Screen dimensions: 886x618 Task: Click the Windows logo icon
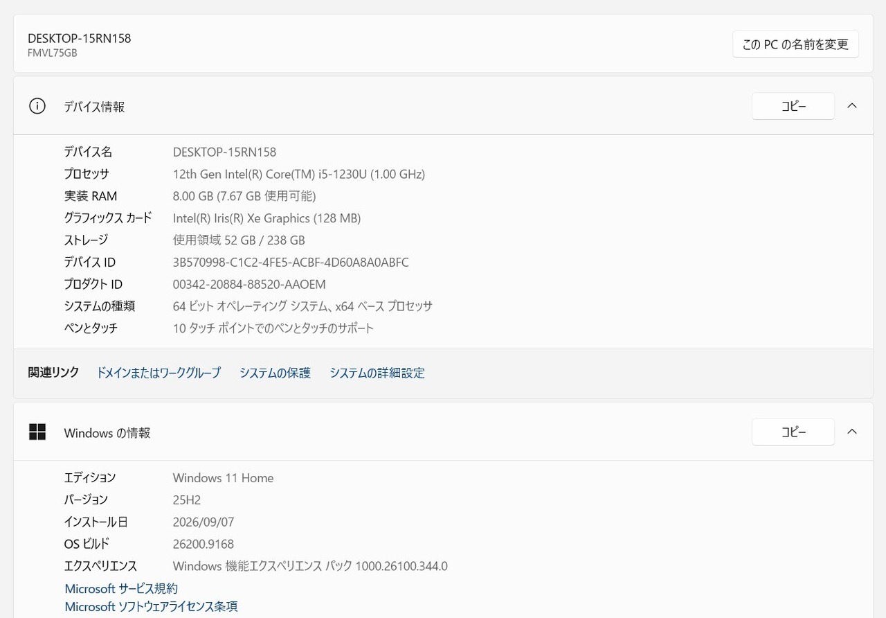tap(37, 432)
